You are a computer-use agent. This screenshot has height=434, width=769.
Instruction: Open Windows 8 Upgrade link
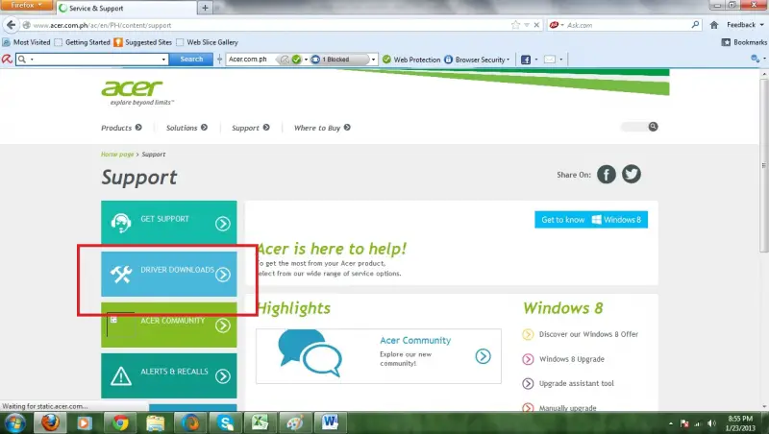click(571, 359)
